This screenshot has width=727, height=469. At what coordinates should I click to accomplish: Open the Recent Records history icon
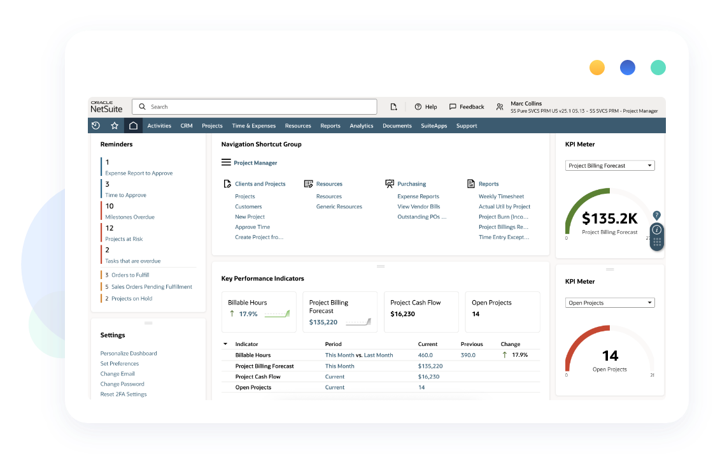pos(95,126)
